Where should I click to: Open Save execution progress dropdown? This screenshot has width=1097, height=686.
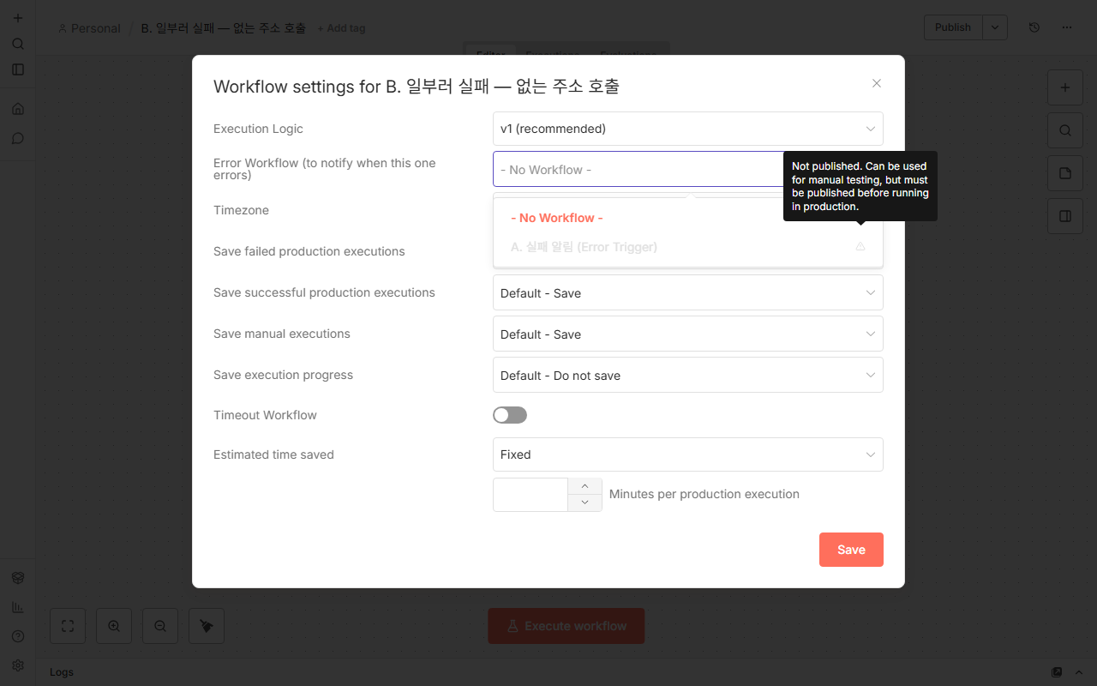688,375
